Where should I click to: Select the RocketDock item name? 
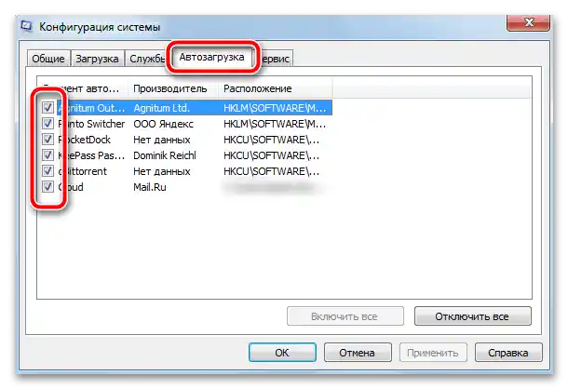(85, 140)
